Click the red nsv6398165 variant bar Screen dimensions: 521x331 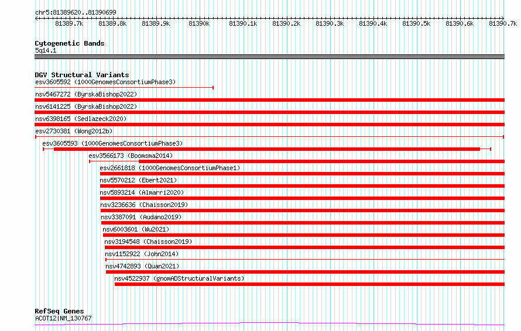pos(269,125)
